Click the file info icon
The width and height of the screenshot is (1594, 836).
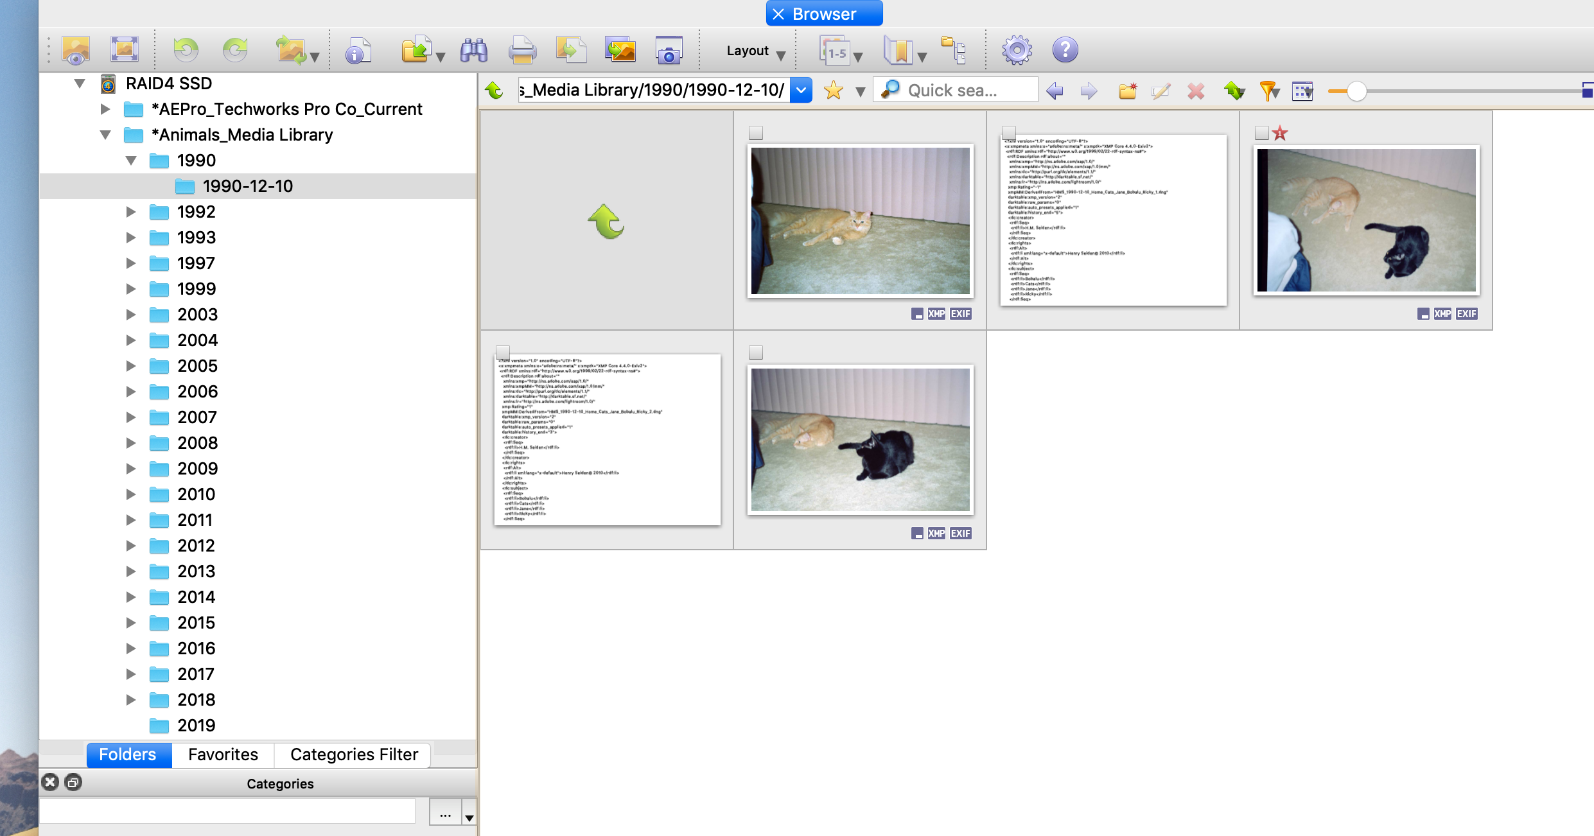point(358,50)
